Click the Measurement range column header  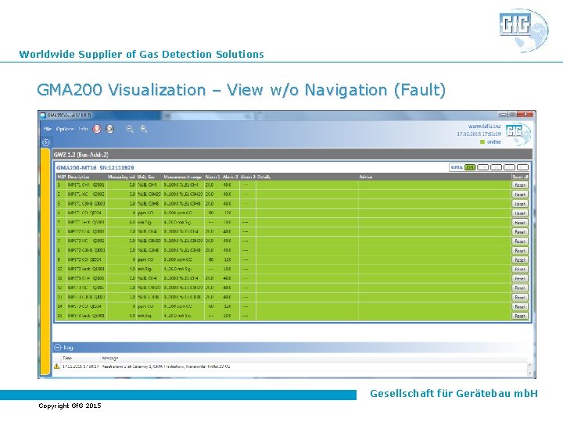coord(183,177)
